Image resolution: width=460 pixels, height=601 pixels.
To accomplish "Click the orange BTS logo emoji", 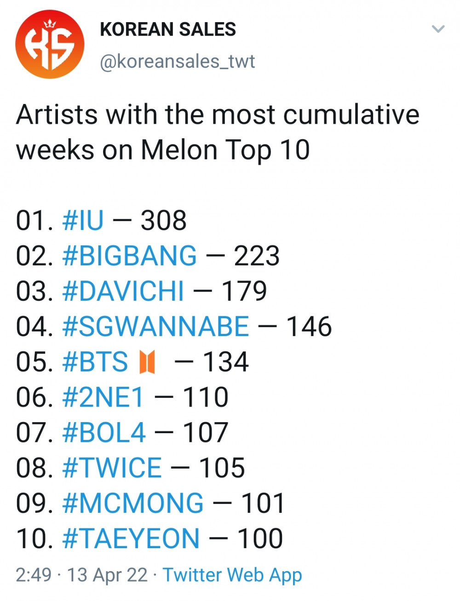I will (147, 362).
